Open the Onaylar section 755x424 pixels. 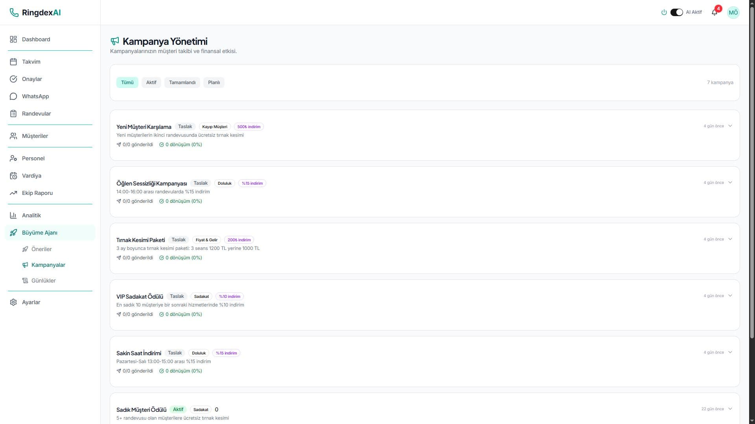coord(50,79)
